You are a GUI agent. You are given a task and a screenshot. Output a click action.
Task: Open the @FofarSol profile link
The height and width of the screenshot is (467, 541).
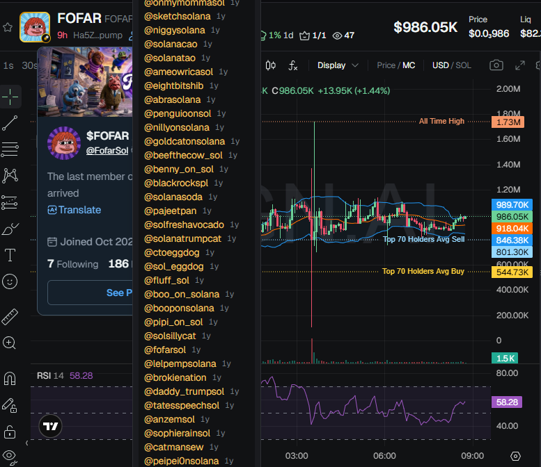click(107, 150)
